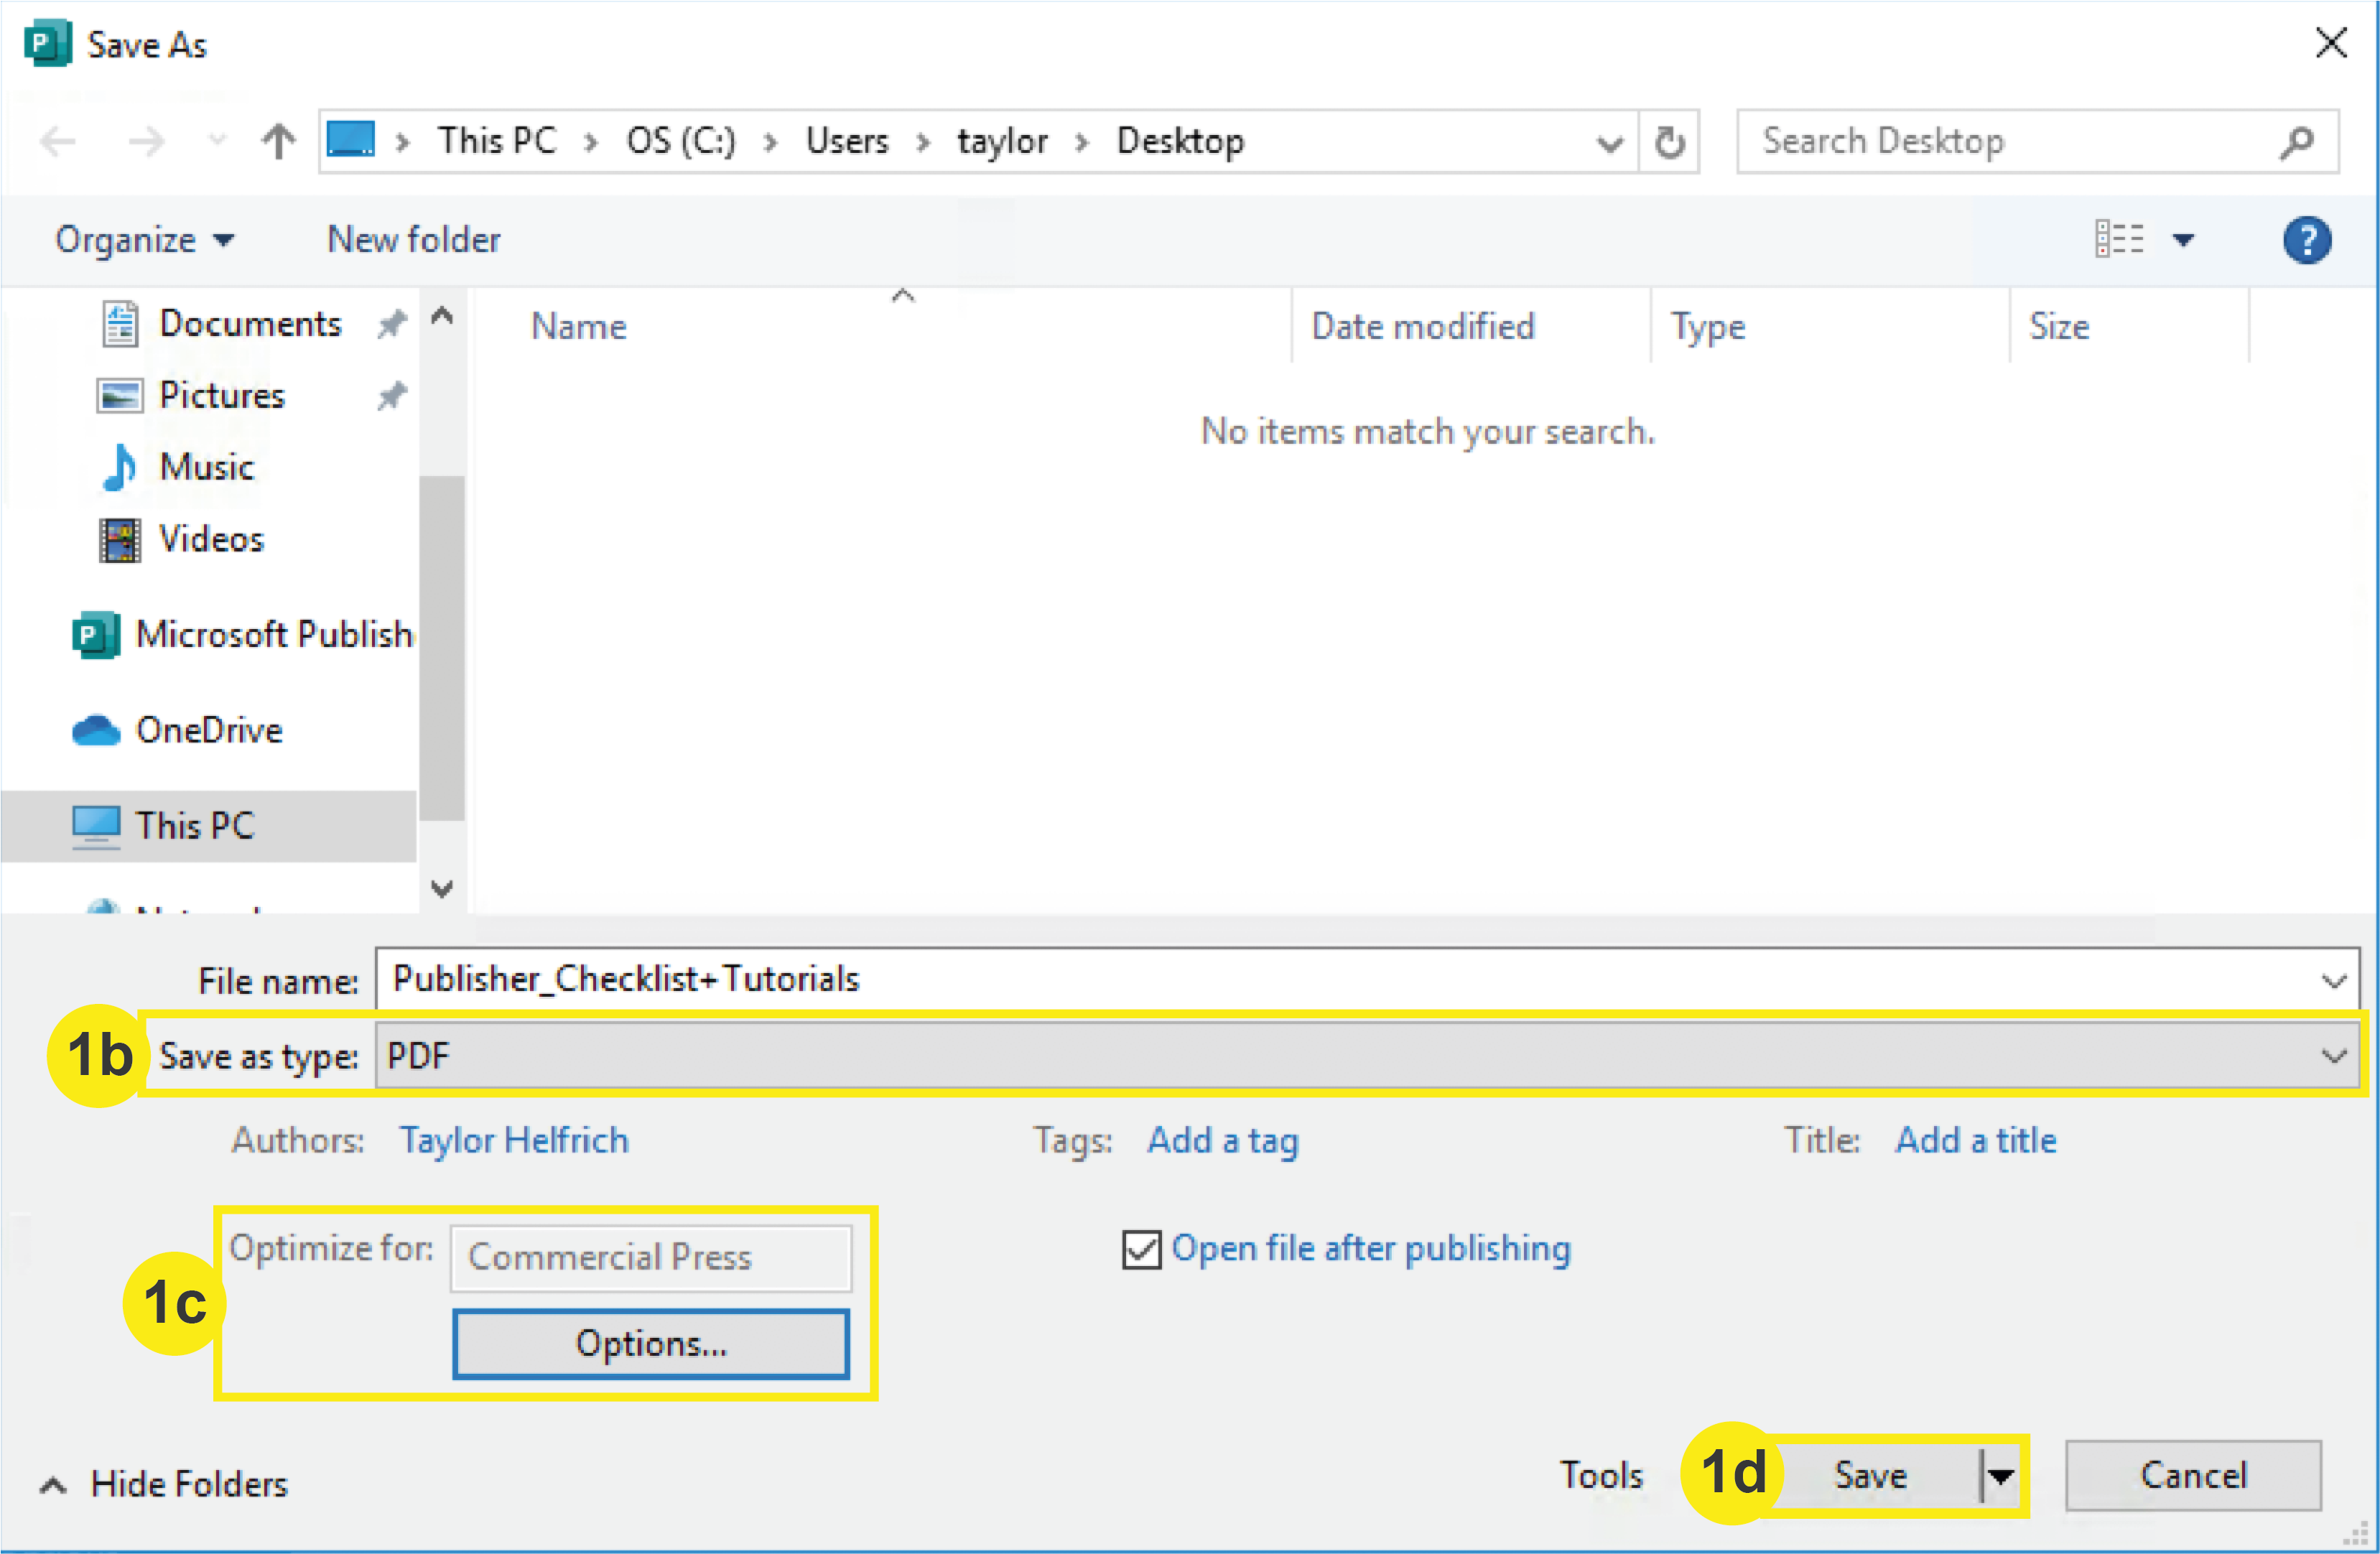Select the taylor breadcrumb segment
The width and height of the screenshot is (2380, 1554).
(1002, 141)
